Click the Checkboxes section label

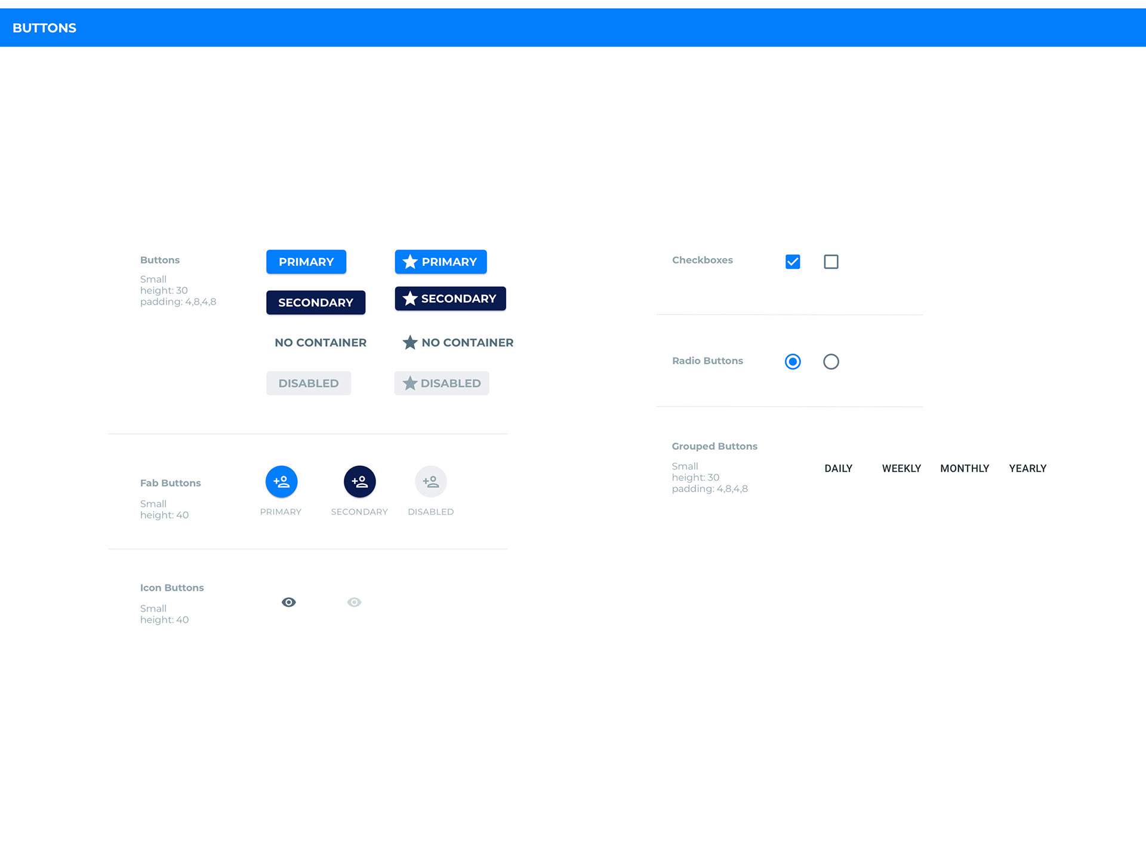tap(702, 260)
